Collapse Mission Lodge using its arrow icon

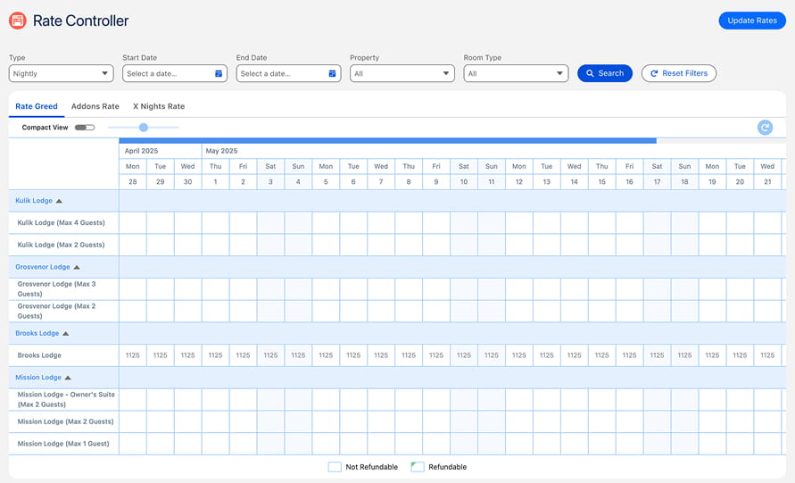[x=68, y=378]
